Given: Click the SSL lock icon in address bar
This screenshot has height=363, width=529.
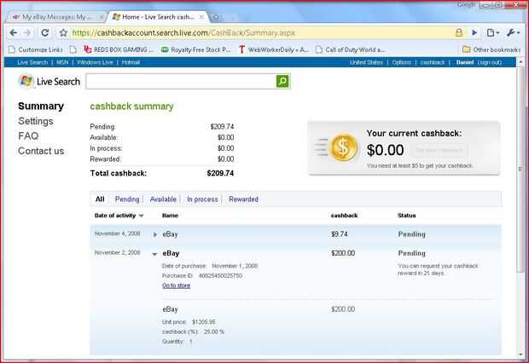Looking at the screenshot, I should [x=459, y=32].
